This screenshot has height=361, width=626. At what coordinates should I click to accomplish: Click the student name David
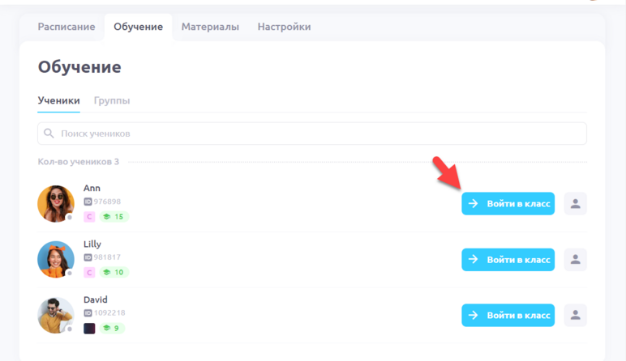[96, 299]
